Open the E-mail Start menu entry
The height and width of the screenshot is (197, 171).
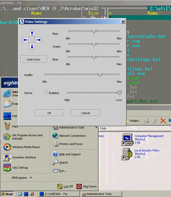coord(11,104)
